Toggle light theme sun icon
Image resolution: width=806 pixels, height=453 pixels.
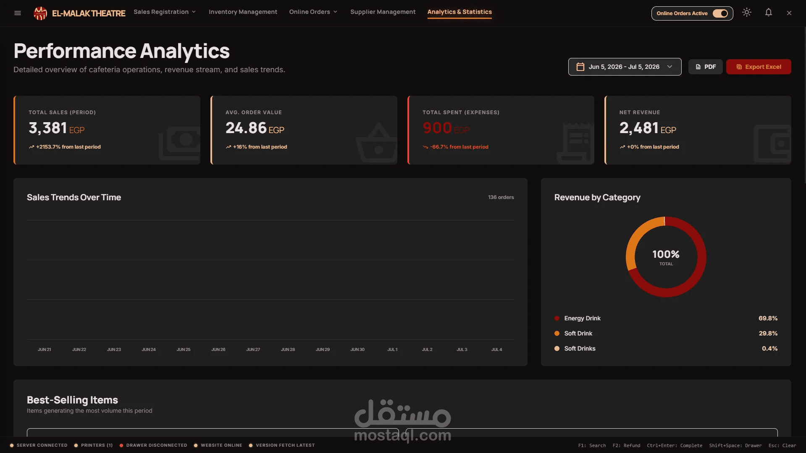point(746,13)
